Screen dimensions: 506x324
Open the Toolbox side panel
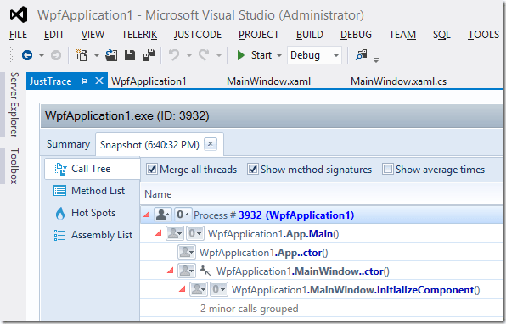14,166
